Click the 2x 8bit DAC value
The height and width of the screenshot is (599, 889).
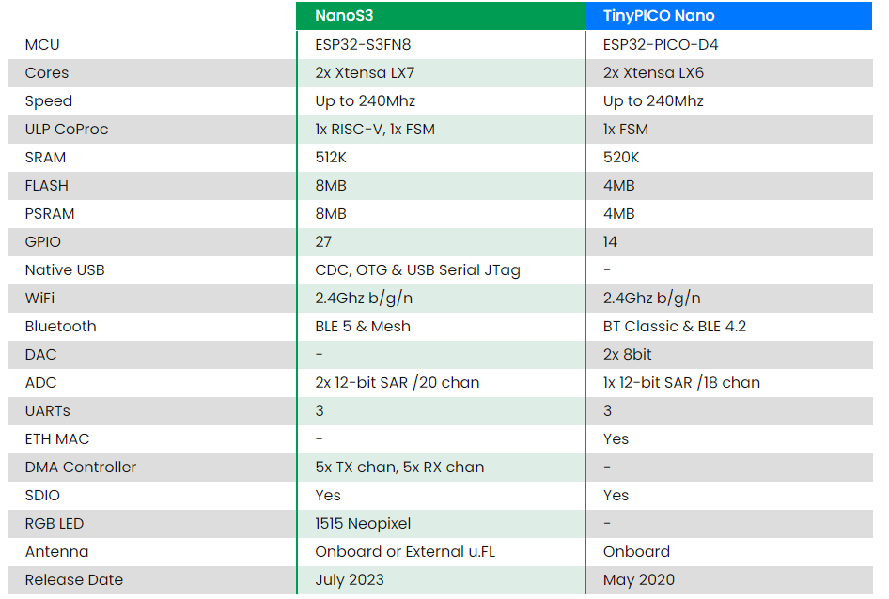click(627, 355)
